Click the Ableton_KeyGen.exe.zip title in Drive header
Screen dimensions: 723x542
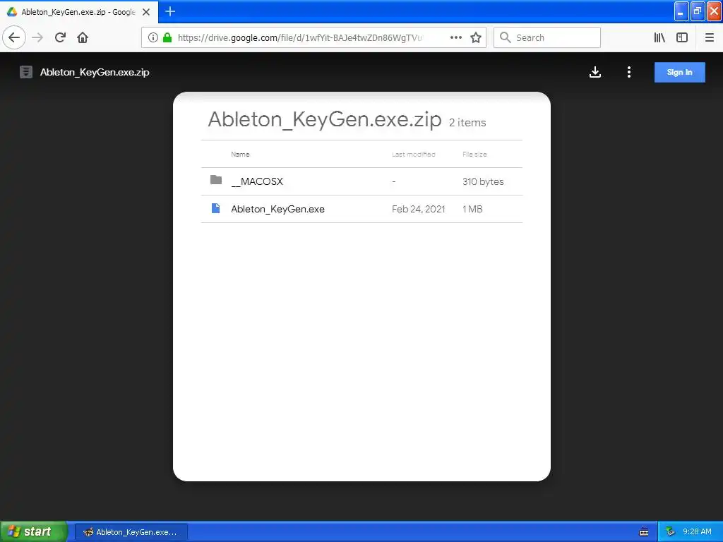click(95, 73)
